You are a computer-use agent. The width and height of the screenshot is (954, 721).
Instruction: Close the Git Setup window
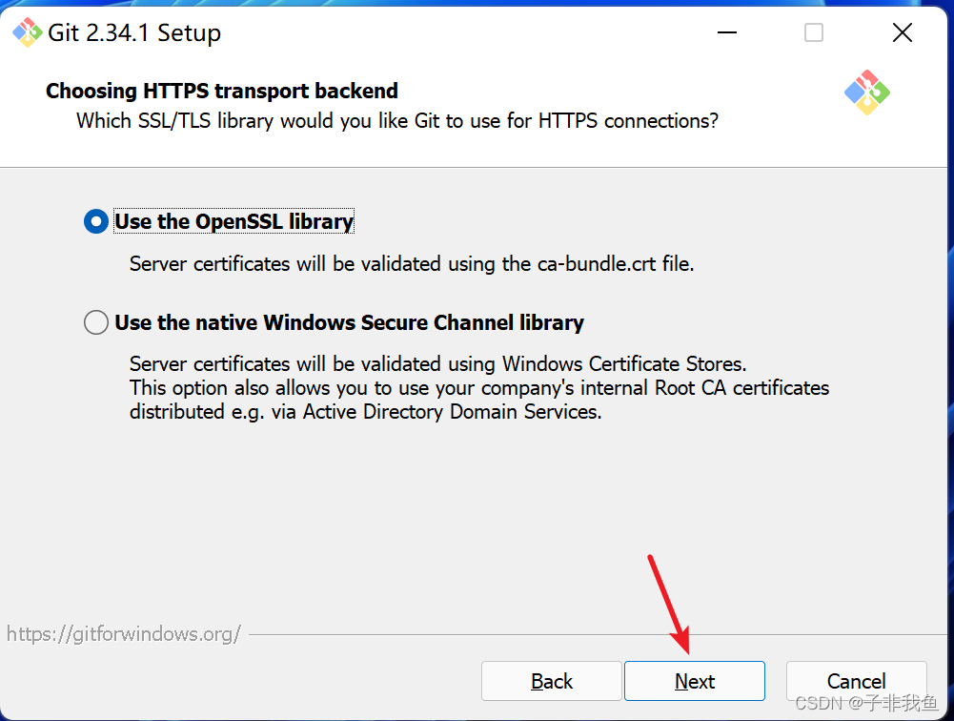tap(903, 32)
